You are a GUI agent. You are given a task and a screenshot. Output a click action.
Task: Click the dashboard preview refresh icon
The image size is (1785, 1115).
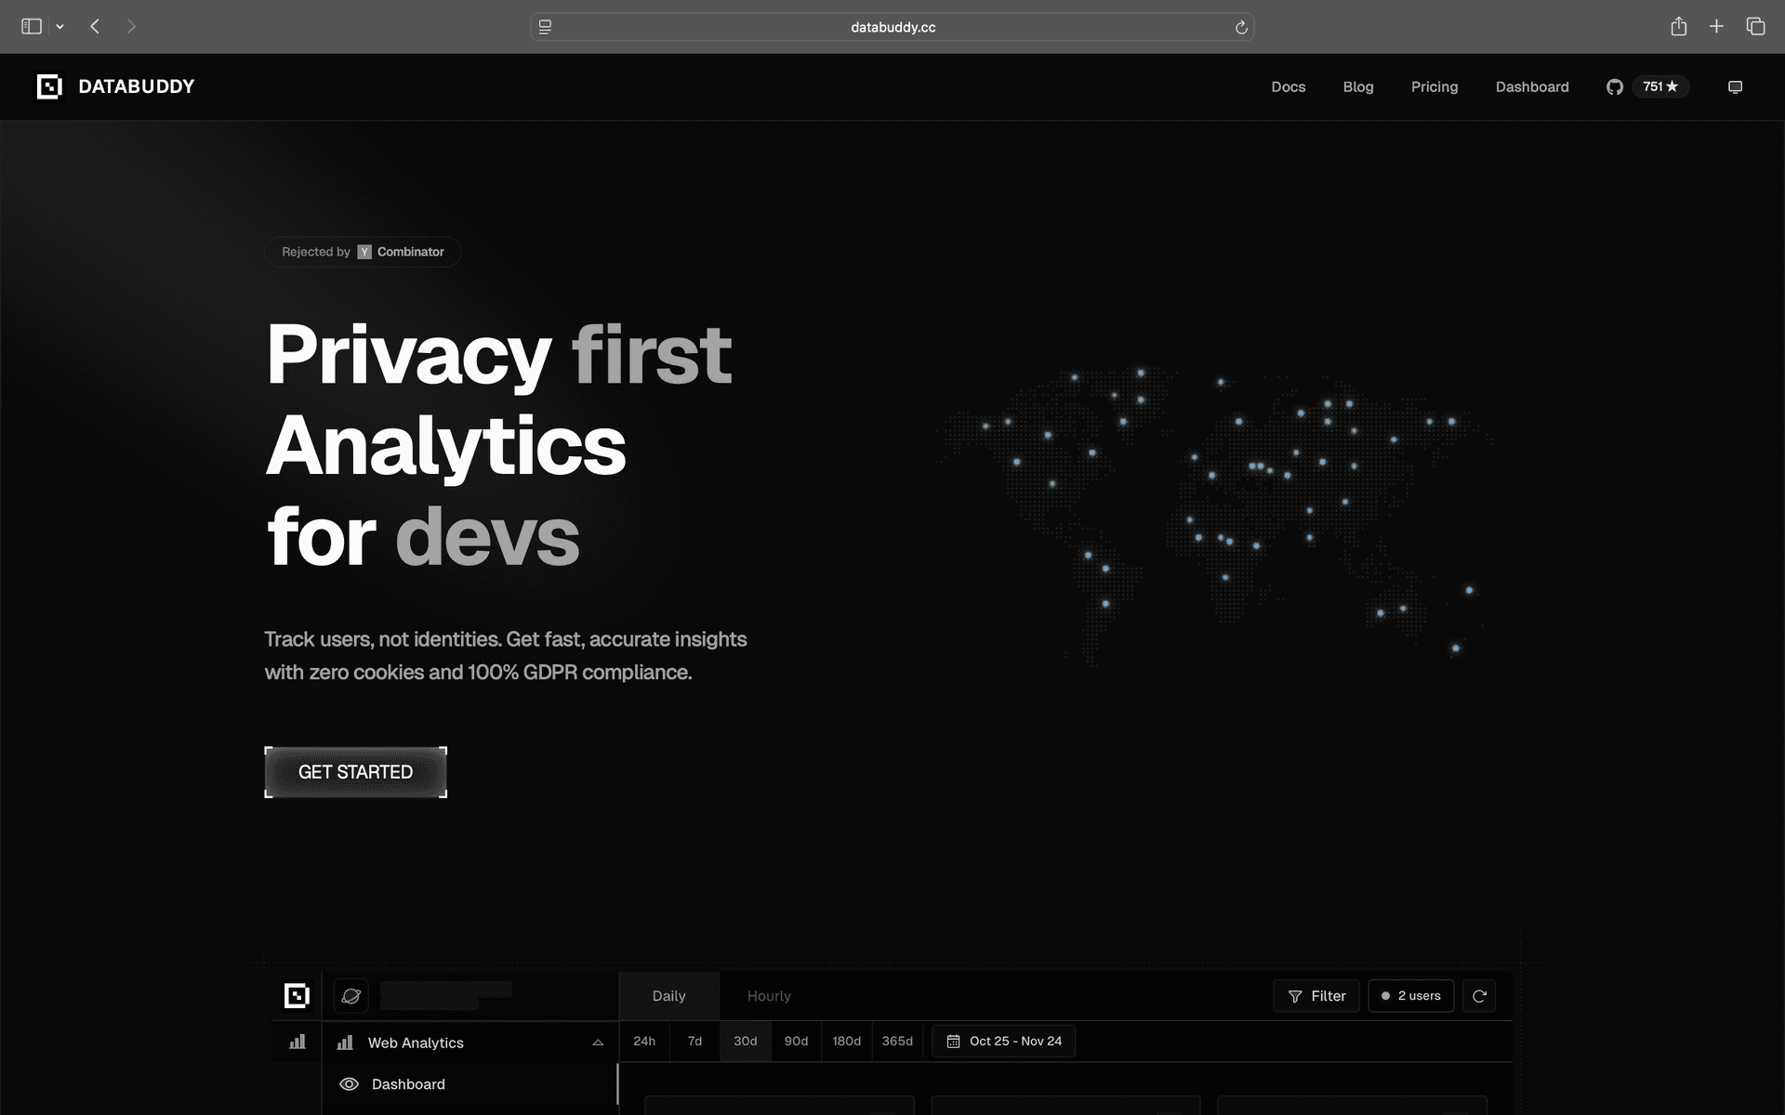[1479, 996]
